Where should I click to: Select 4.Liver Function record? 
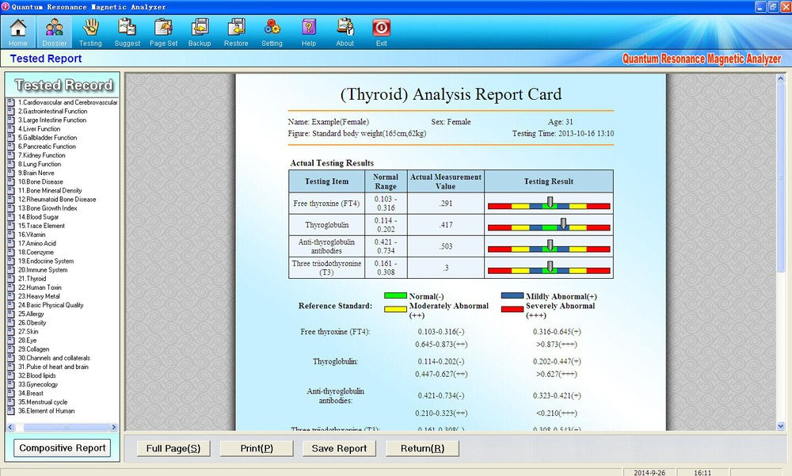pyautogui.click(x=39, y=129)
